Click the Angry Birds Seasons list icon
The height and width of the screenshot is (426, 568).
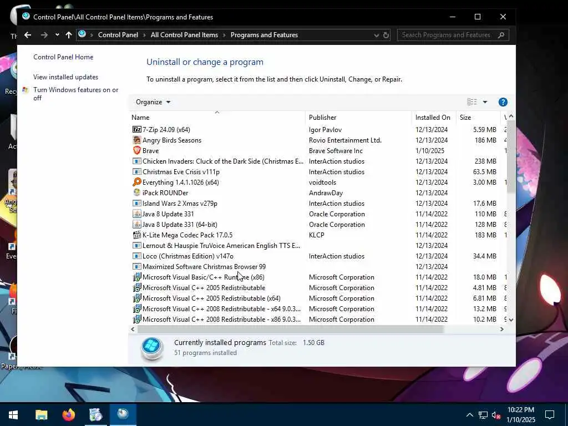tap(136, 140)
